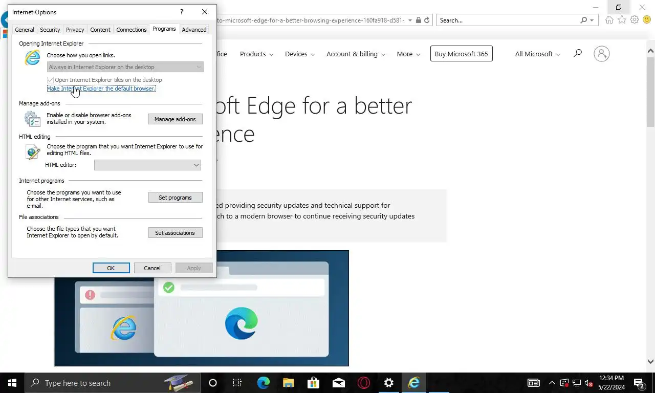Switch to the Advanced tab
Image resolution: width=655 pixels, height=393 pixels.
click(194, 30)
